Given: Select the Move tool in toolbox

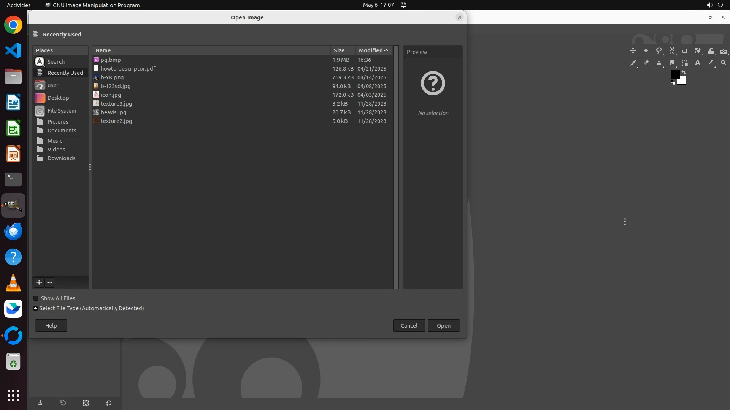Looking at the screenshot, I should [633, 51].
